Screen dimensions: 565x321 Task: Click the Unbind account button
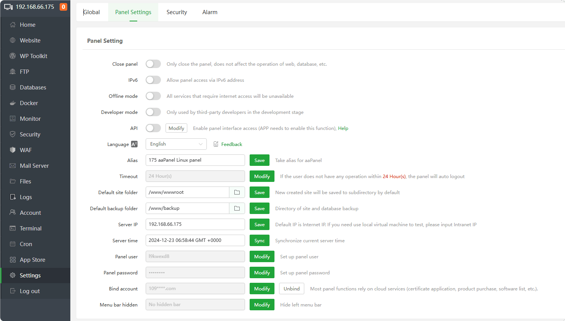pos(291,289)
